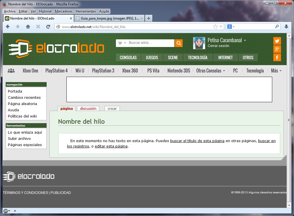Open the Google Plus icon in the header
Image resolution: width=294 pixels, height=216 pixels.
(x=277, y=49)
